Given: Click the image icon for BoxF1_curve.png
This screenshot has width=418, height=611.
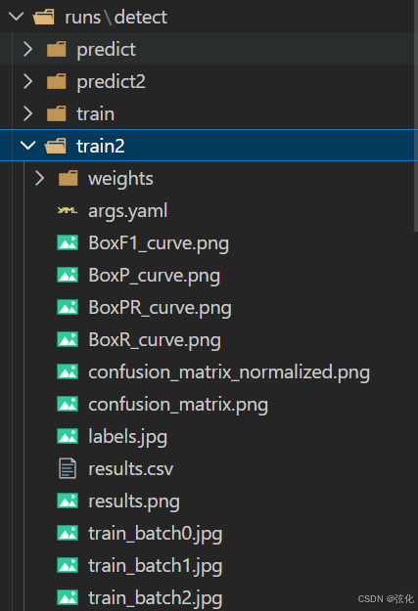Looking at the screenshot, I should (68, 242).
